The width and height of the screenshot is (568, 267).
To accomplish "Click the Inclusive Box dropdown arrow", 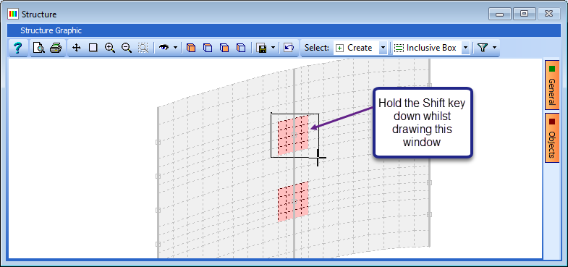I will 466,48.
